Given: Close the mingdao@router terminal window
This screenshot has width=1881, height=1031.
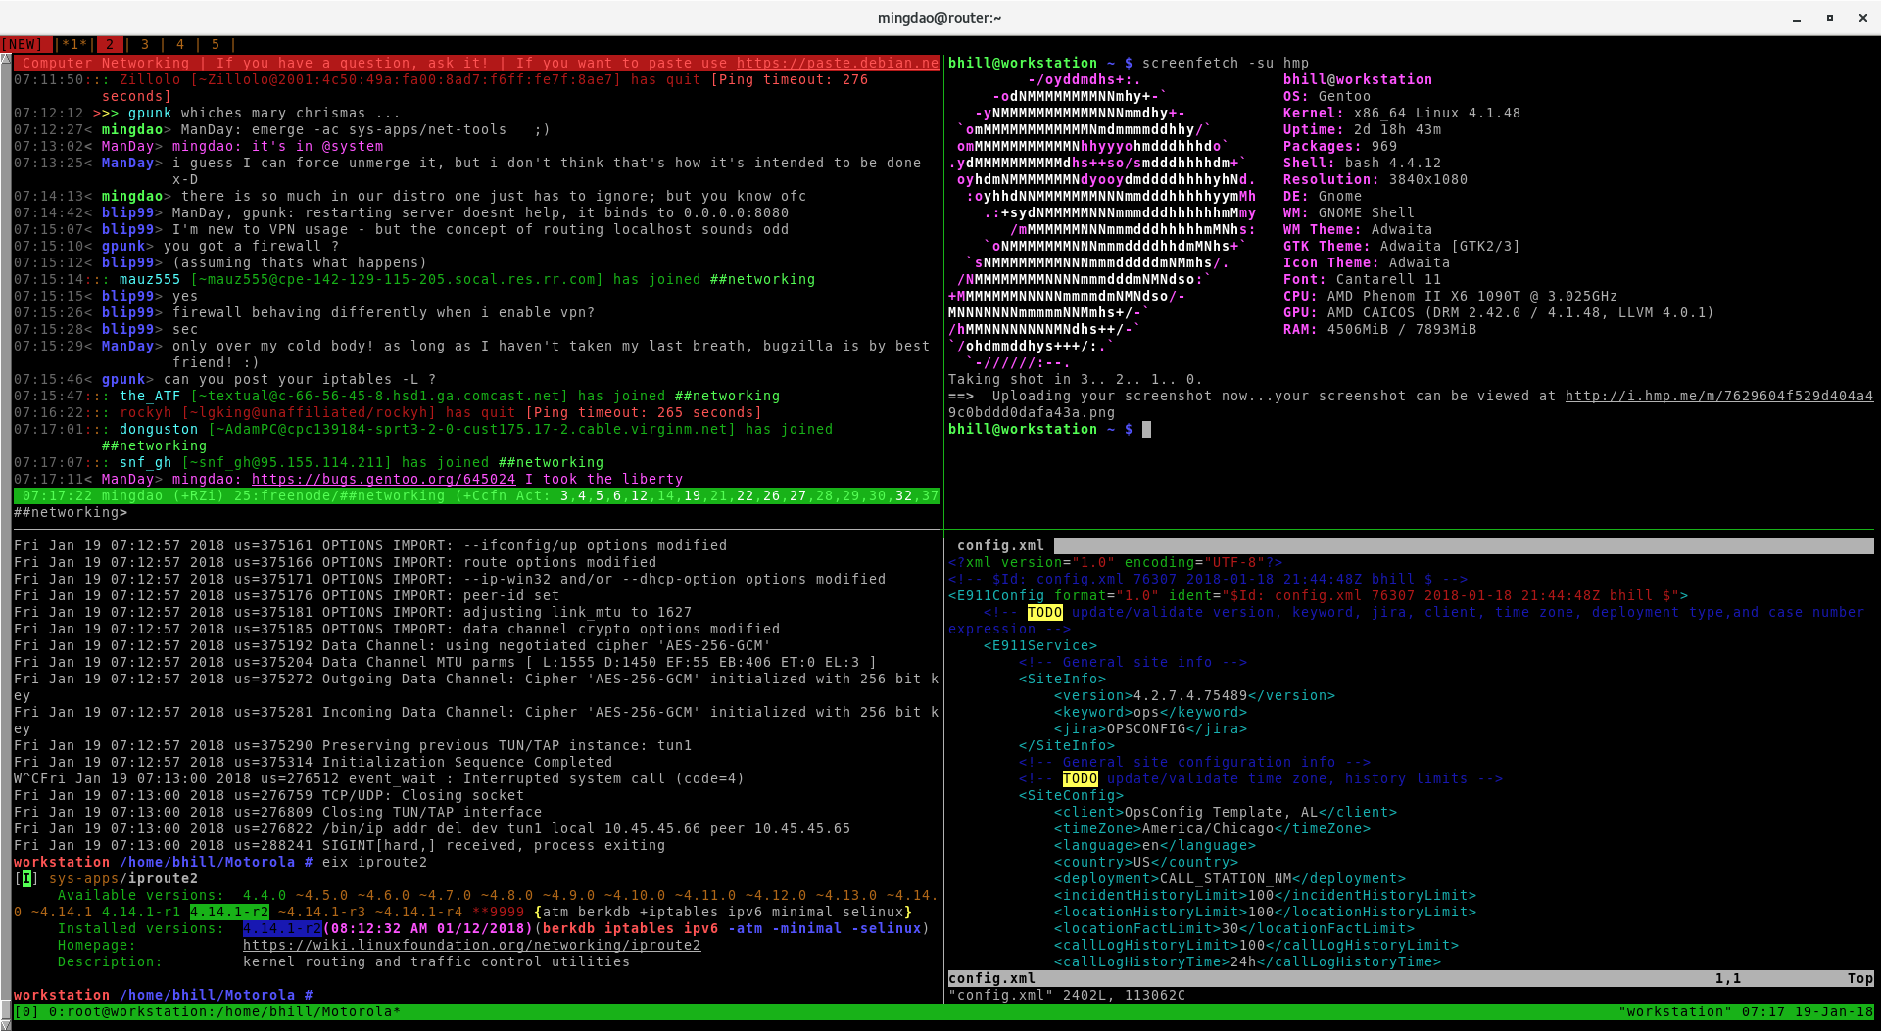Looking at the screenshot, I should [1863, 18].
